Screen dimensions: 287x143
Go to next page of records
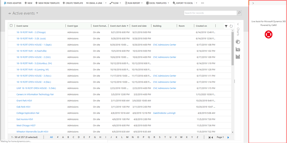(x=228, y=137)
